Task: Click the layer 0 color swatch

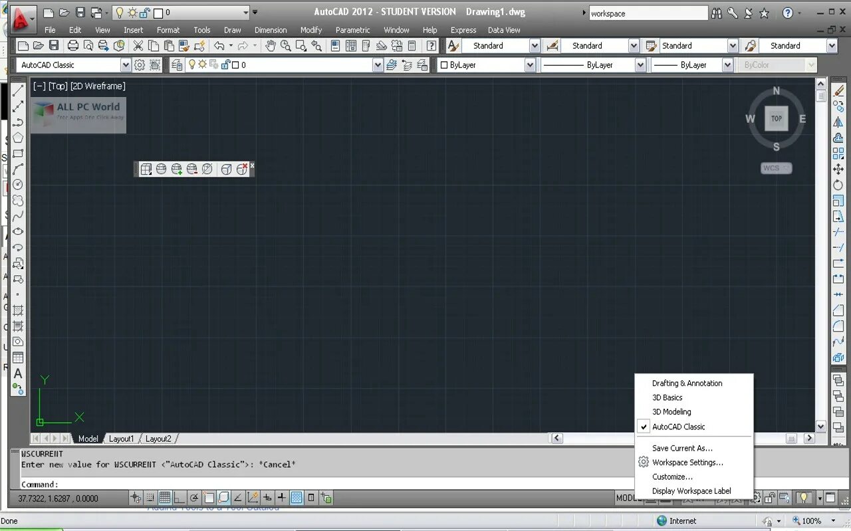Action: click(235, 65)
